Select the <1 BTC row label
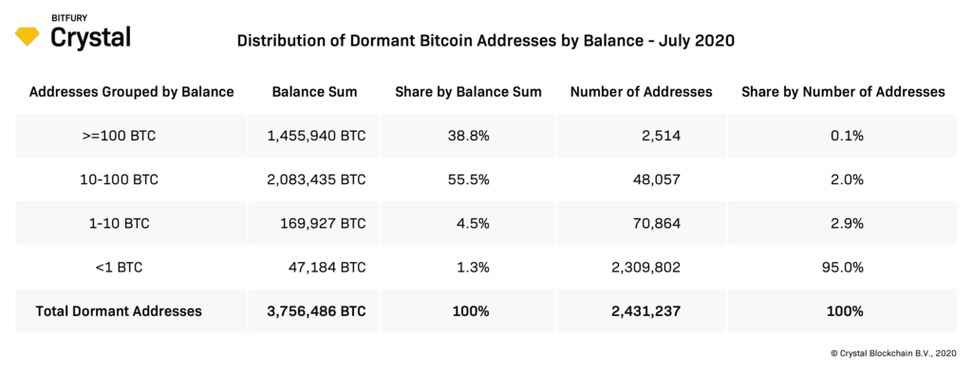The image size is (972, 373). tap(119, 268)
